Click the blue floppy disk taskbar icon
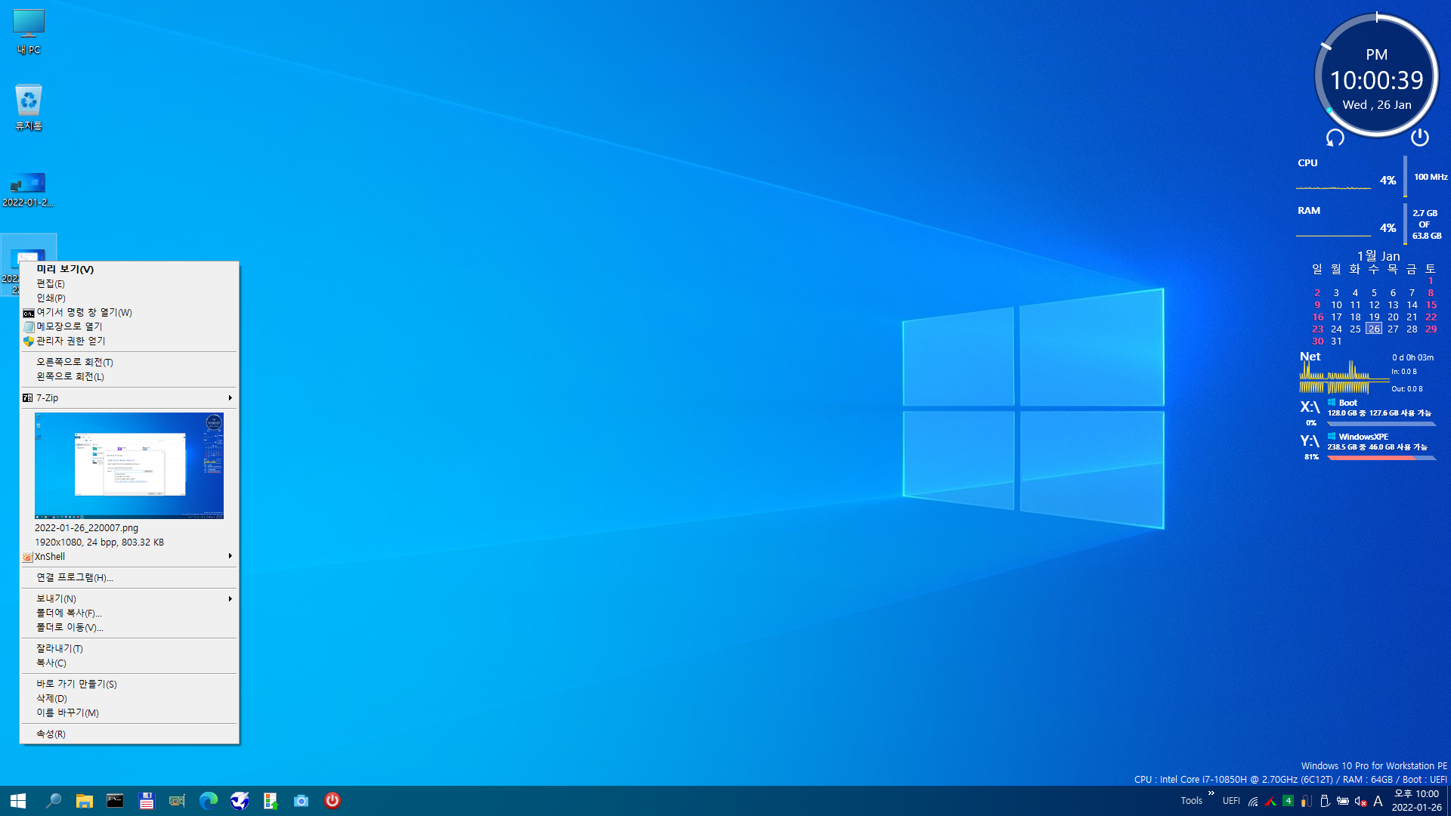 (147, 801)
